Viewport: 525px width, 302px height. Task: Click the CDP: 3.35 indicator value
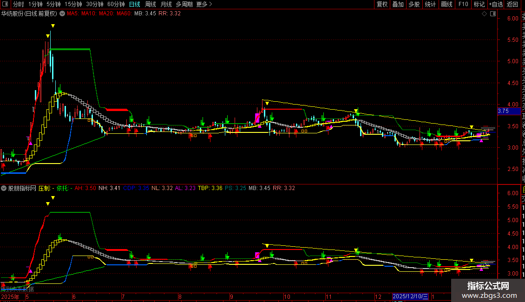(136, 188)
